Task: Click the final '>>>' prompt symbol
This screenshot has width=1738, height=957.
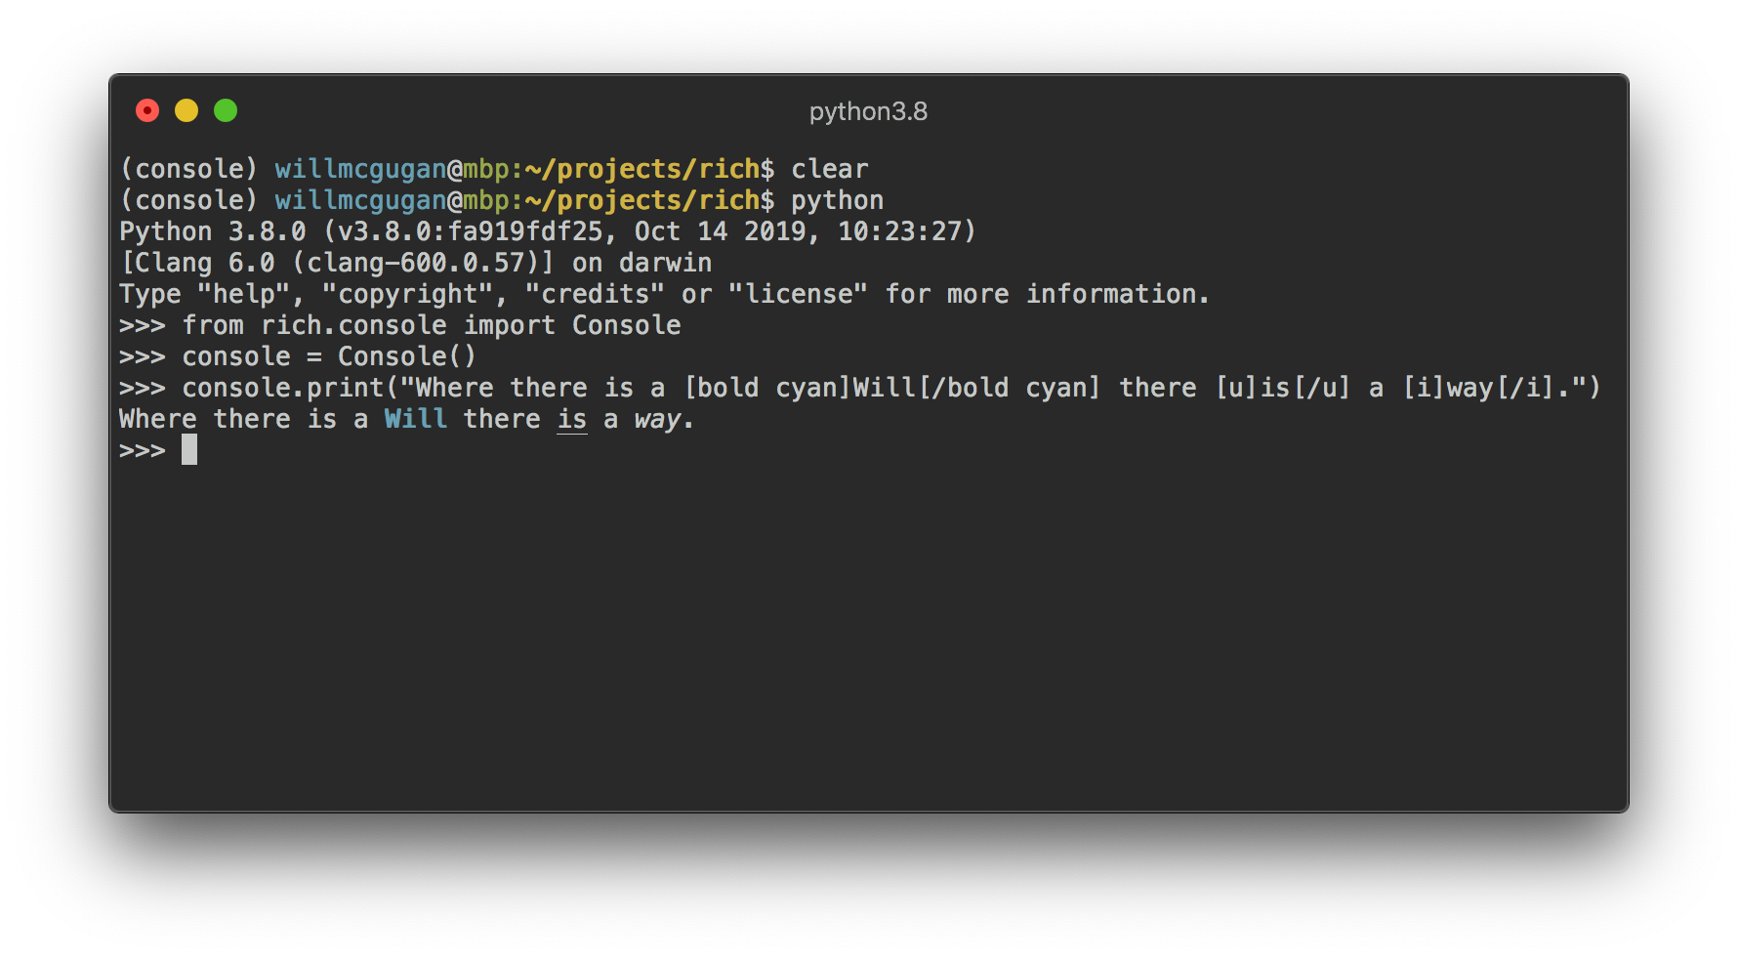Action: (142, 449)
